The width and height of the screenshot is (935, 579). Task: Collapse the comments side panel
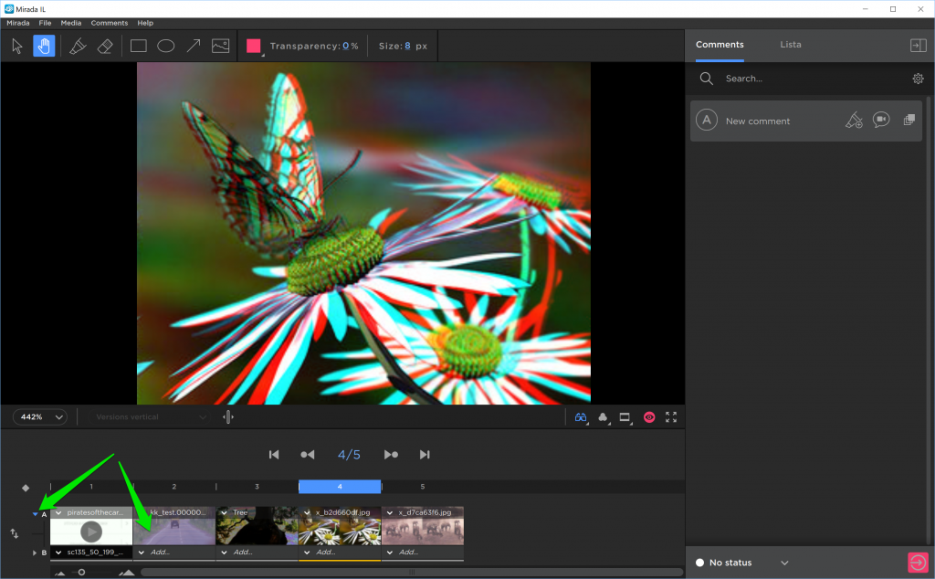919,46
